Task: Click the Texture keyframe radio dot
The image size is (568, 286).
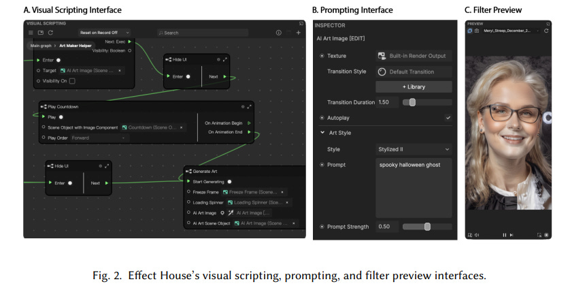Action: coord(322,56)
